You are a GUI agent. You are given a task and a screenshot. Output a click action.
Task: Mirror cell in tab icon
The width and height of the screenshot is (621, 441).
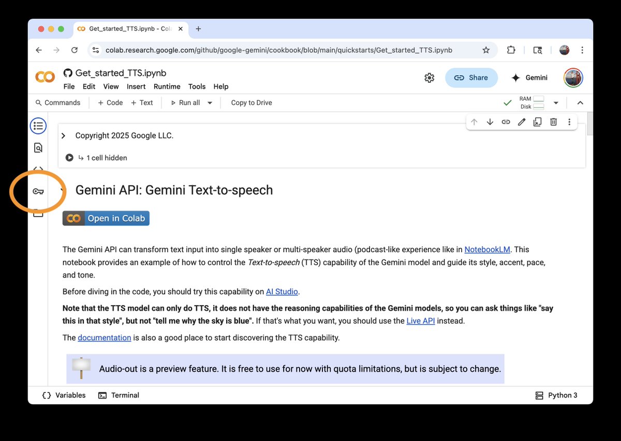pyautogui.click(x=537, y=122)
